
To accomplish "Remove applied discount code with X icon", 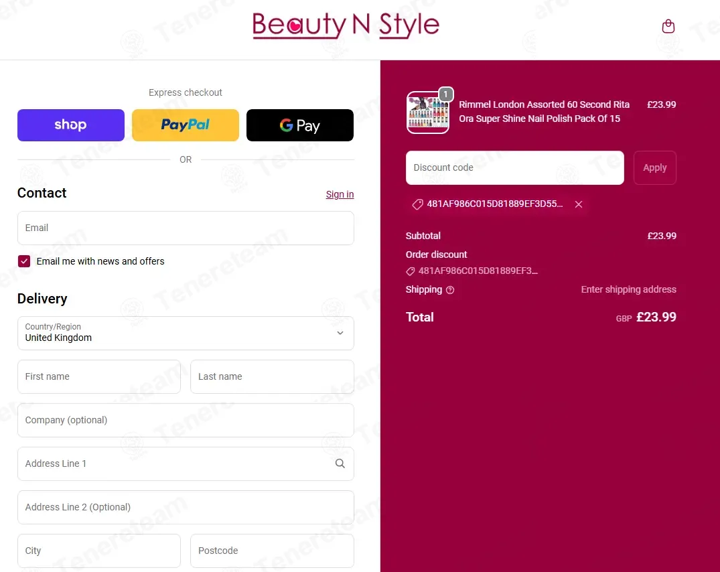I will (579, 204).
